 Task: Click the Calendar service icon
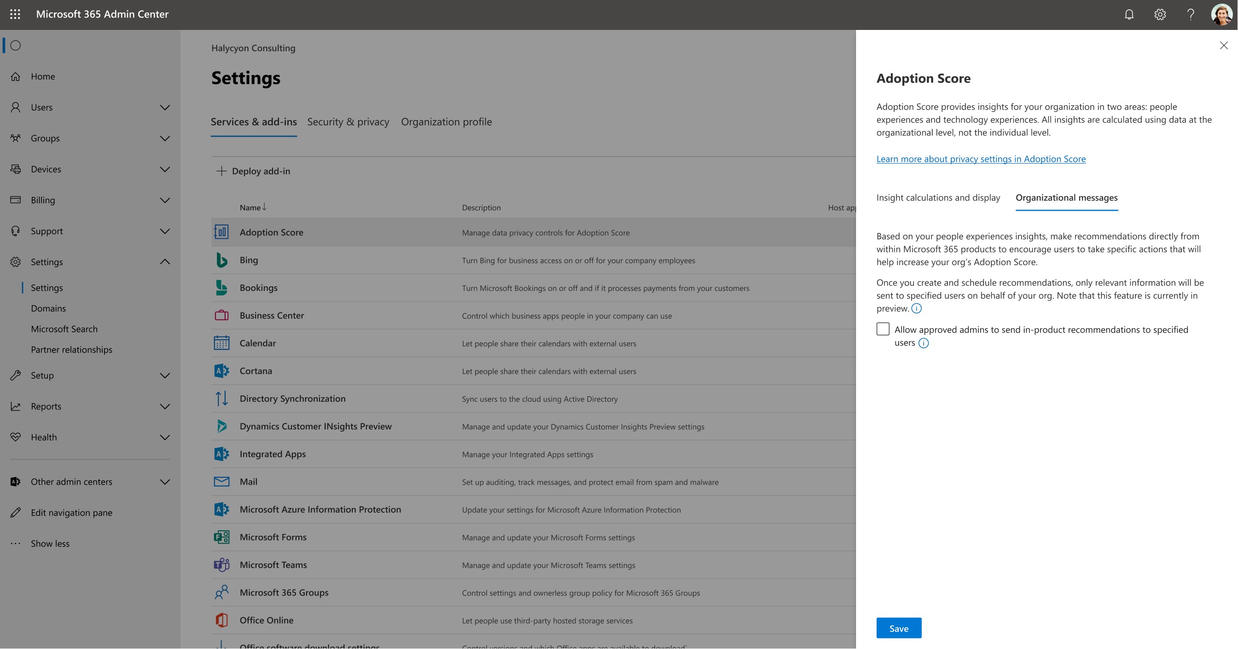(x=221, y=343)
